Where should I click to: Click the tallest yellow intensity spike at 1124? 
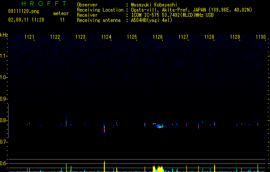pos(104,166)
